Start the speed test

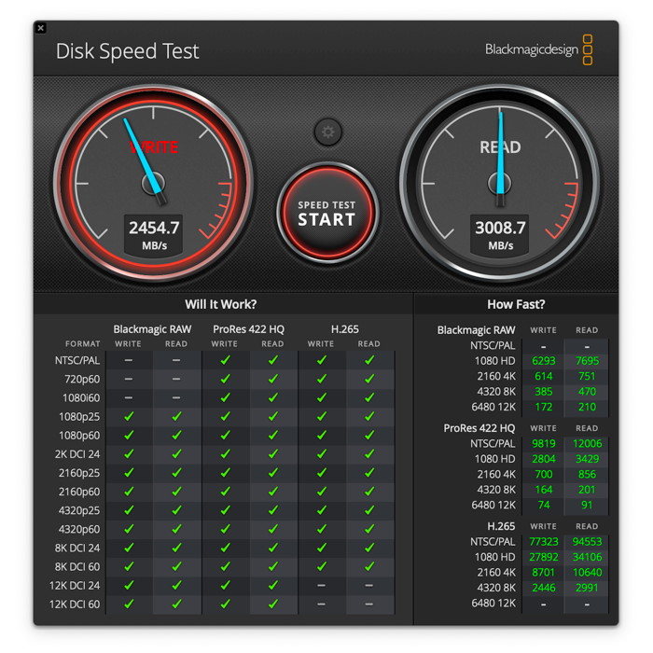coord(327,213)
